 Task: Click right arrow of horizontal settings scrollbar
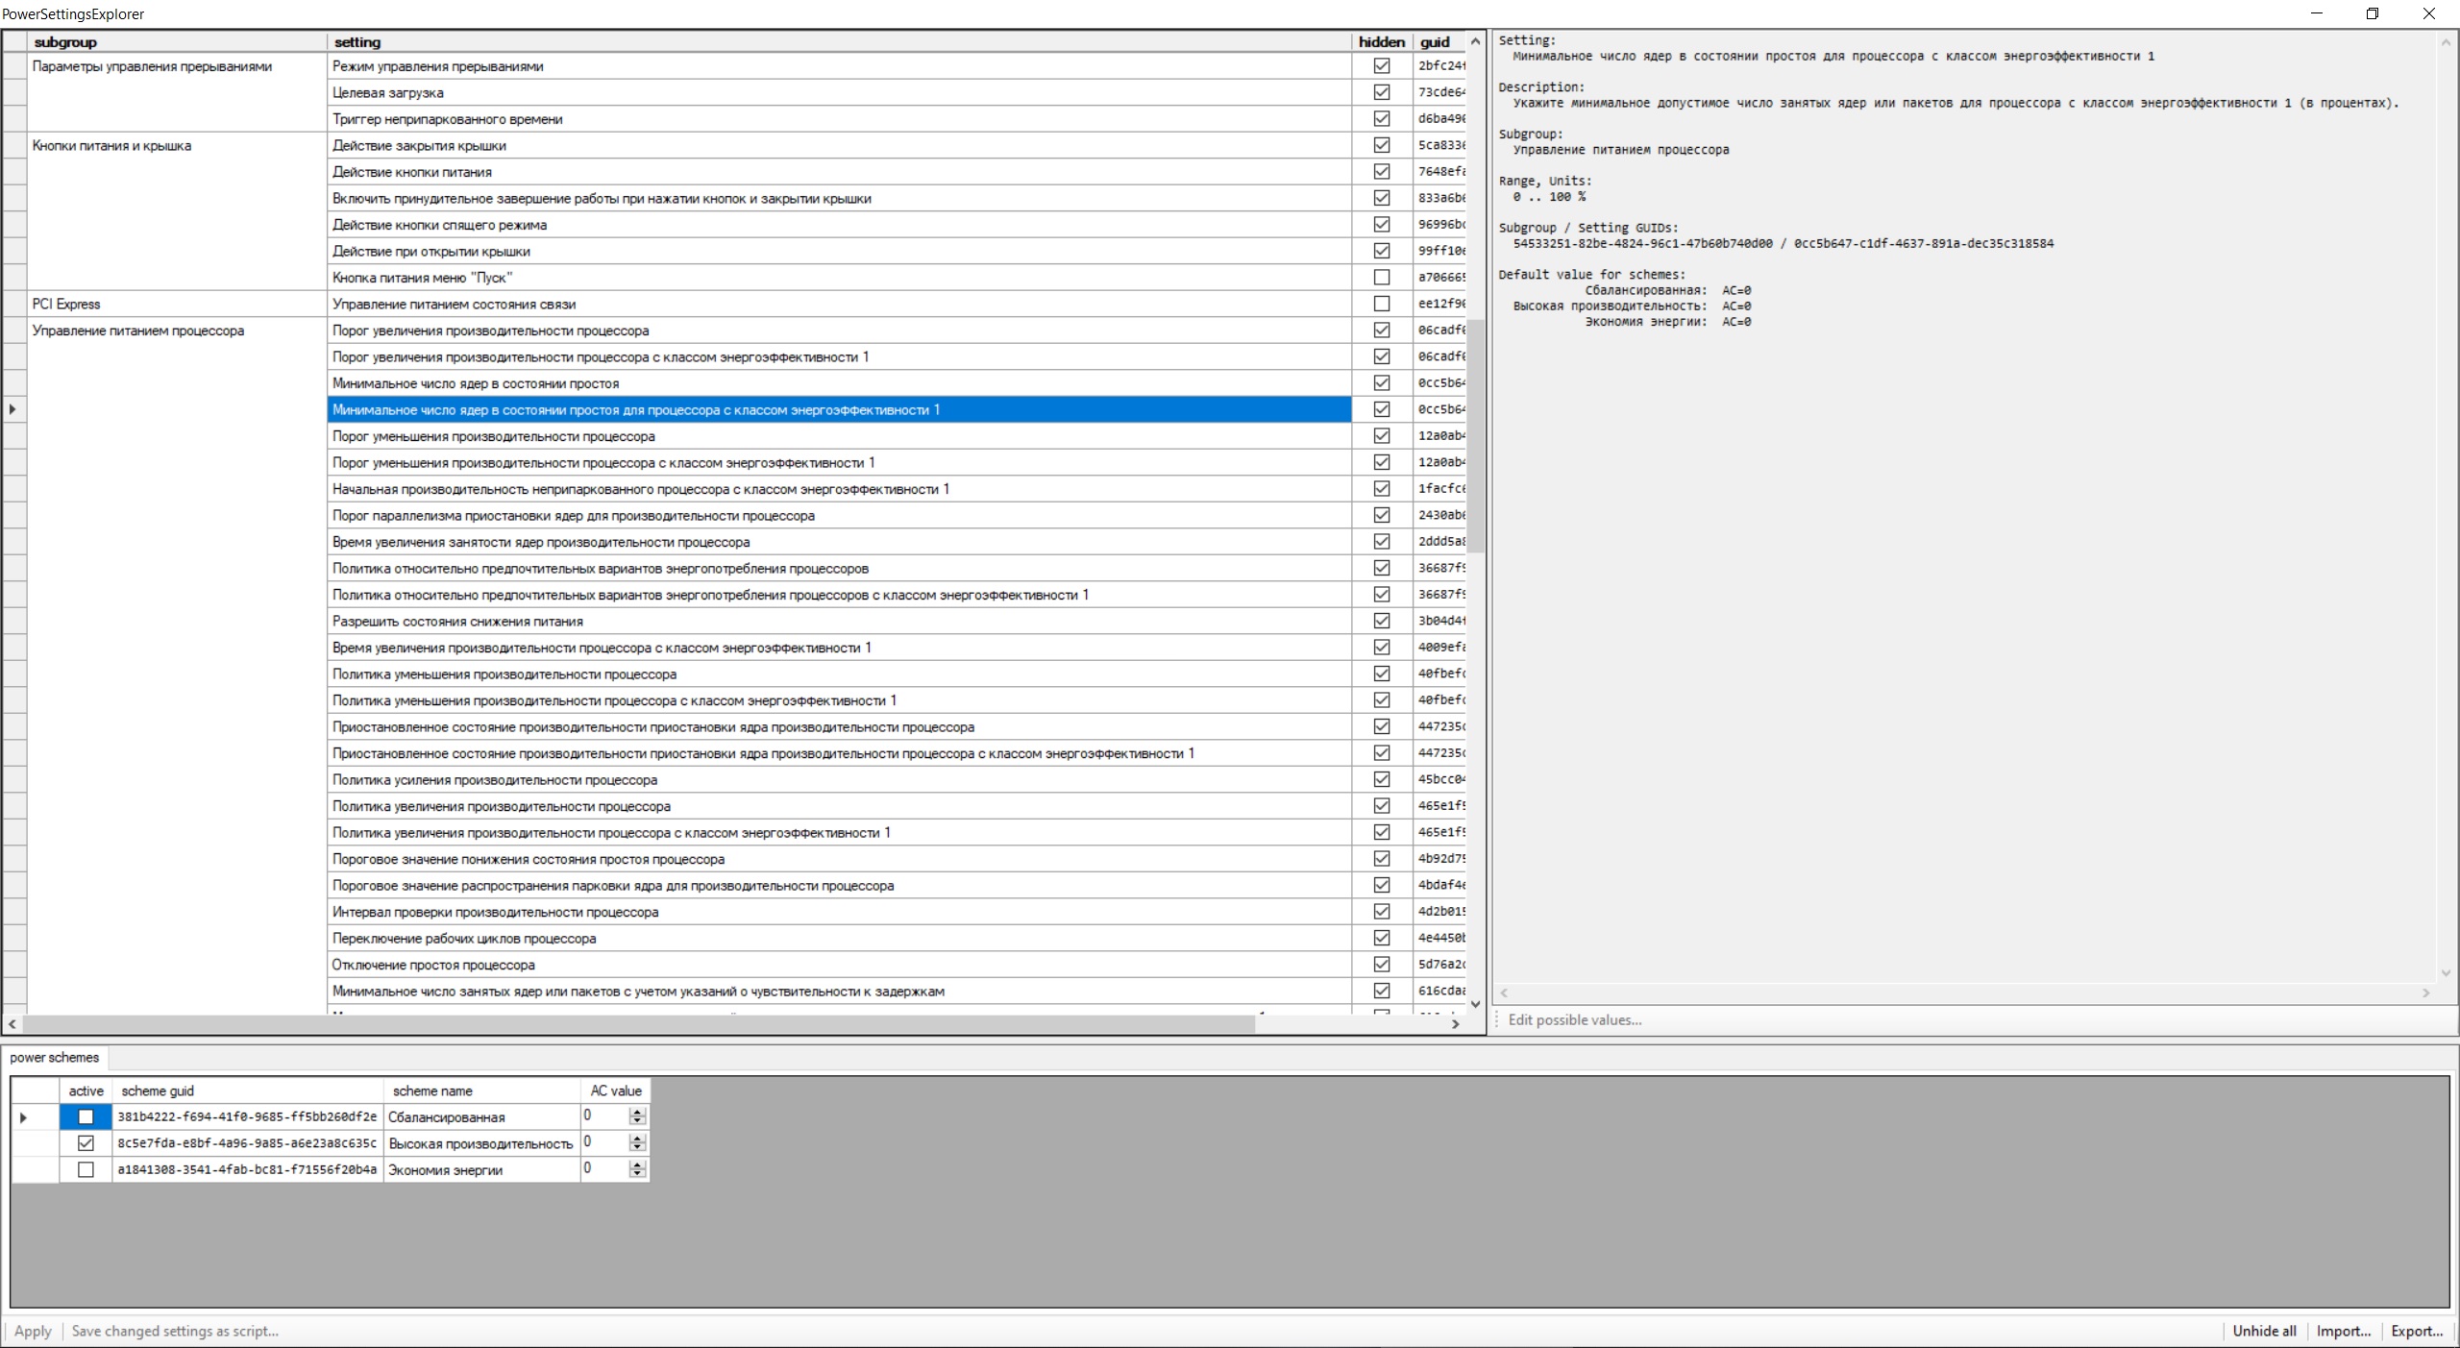tap(1456, 1024)
